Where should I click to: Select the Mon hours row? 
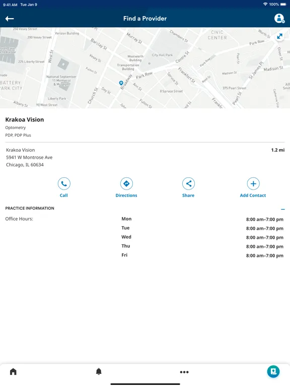point(202,219)
